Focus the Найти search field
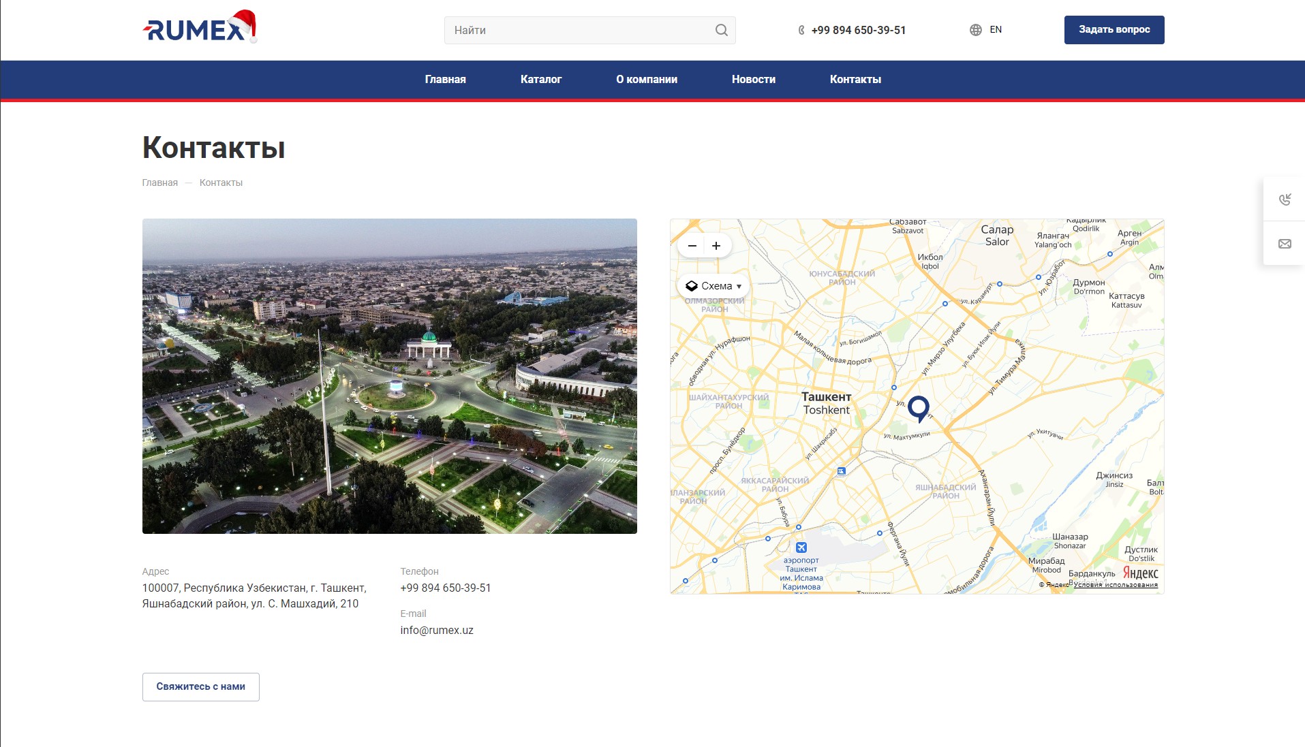This screenshot has width=1305, height=747. [x=590, y=30]
